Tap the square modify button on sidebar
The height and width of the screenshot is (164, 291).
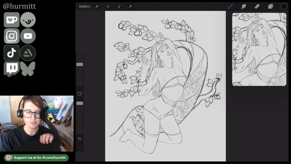(80, 94)
